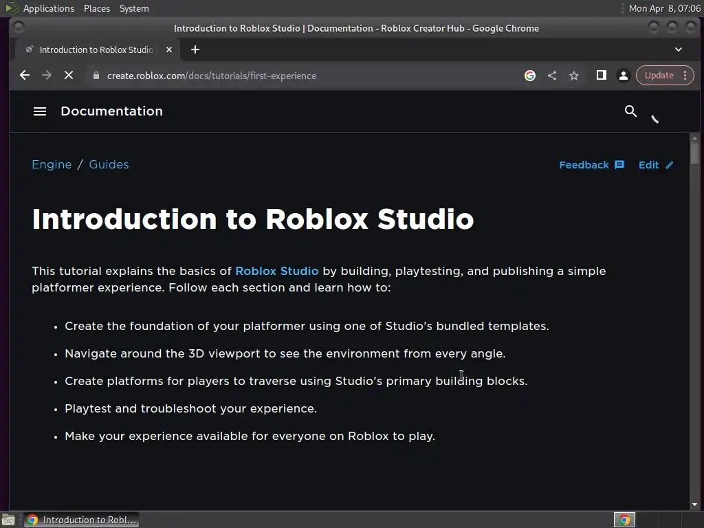Expand the tab search dropdown arrow

coord(679,49)
